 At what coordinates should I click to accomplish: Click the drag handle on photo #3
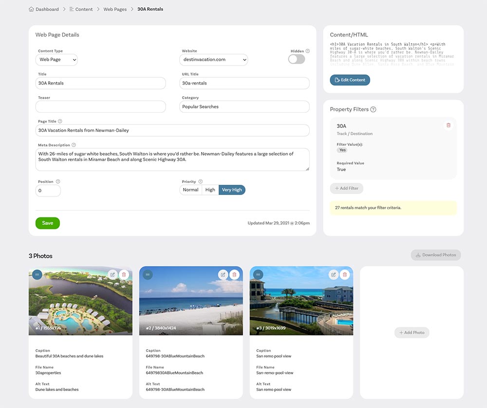[258, 275]
